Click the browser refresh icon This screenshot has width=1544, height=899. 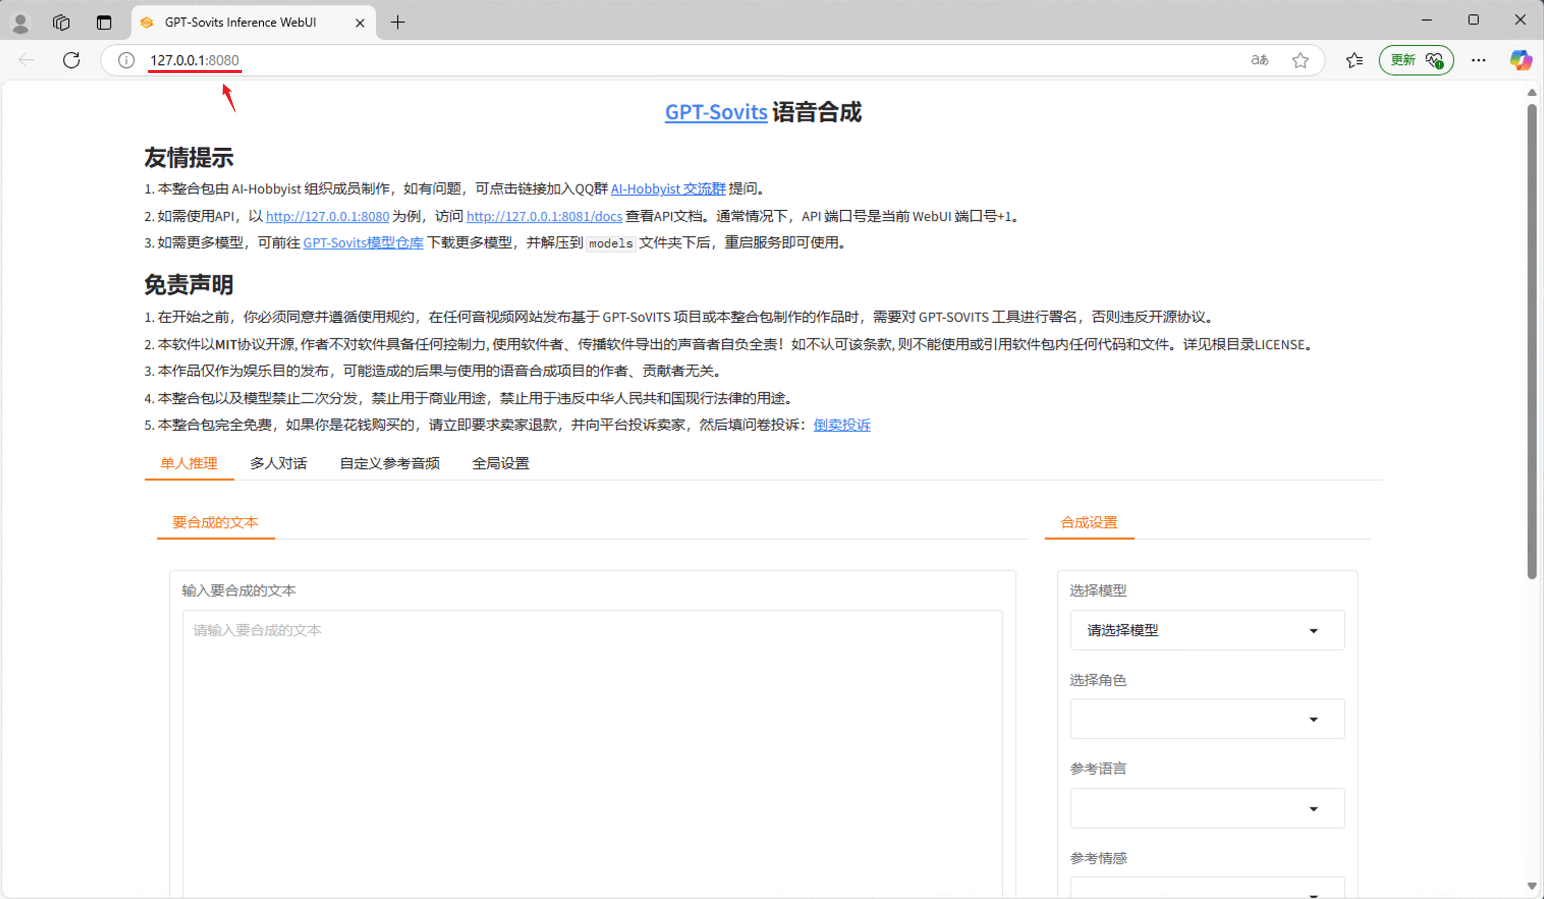[72, 60]
